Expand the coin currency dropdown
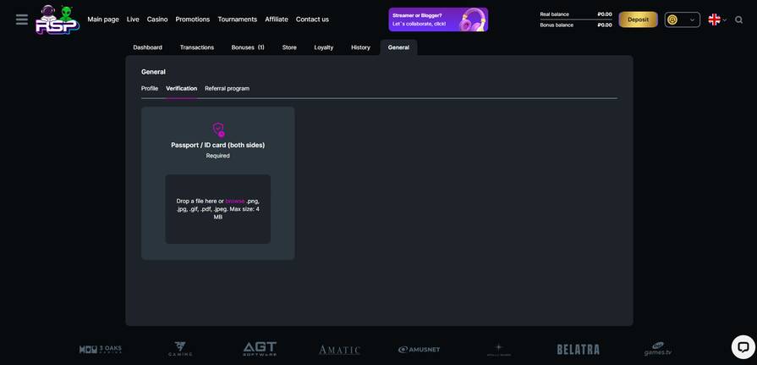The image size is (757, 365). click(x=682, y=19)
